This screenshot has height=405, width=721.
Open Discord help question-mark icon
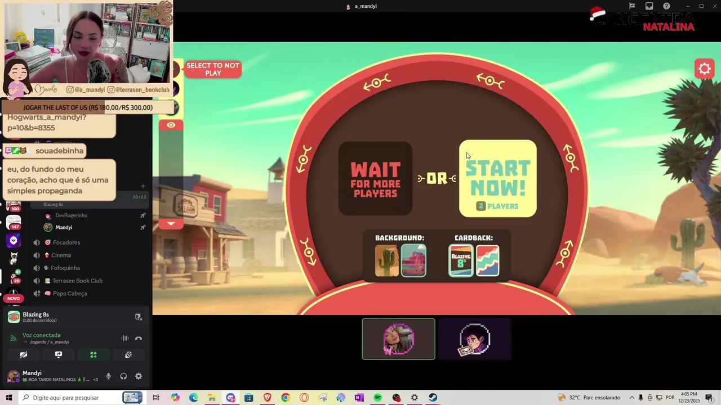click(x=666, y=6)
